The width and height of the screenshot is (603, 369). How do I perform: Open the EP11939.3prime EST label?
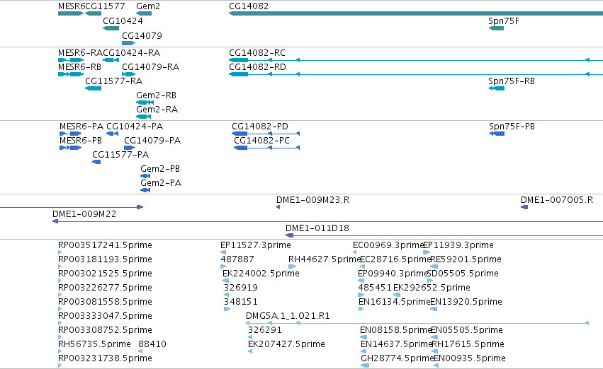click(458, 245)
